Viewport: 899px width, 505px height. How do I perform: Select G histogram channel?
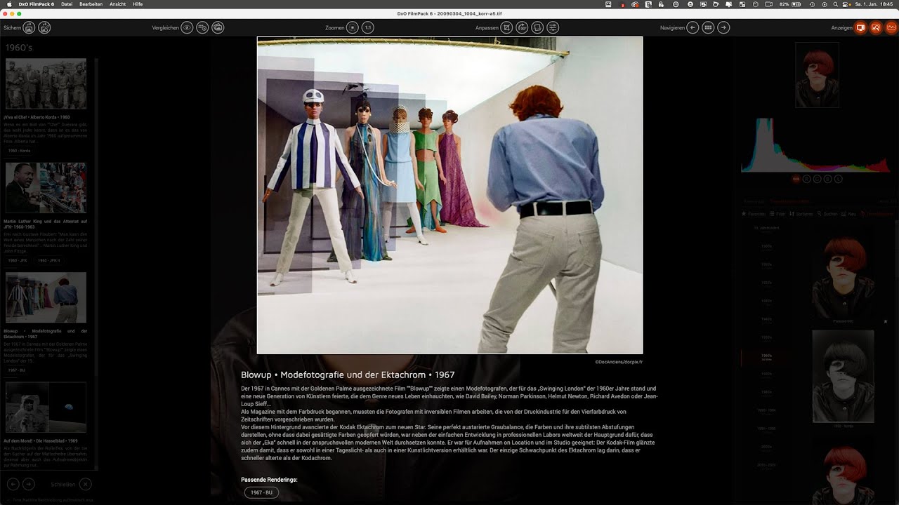coord(817,179)
